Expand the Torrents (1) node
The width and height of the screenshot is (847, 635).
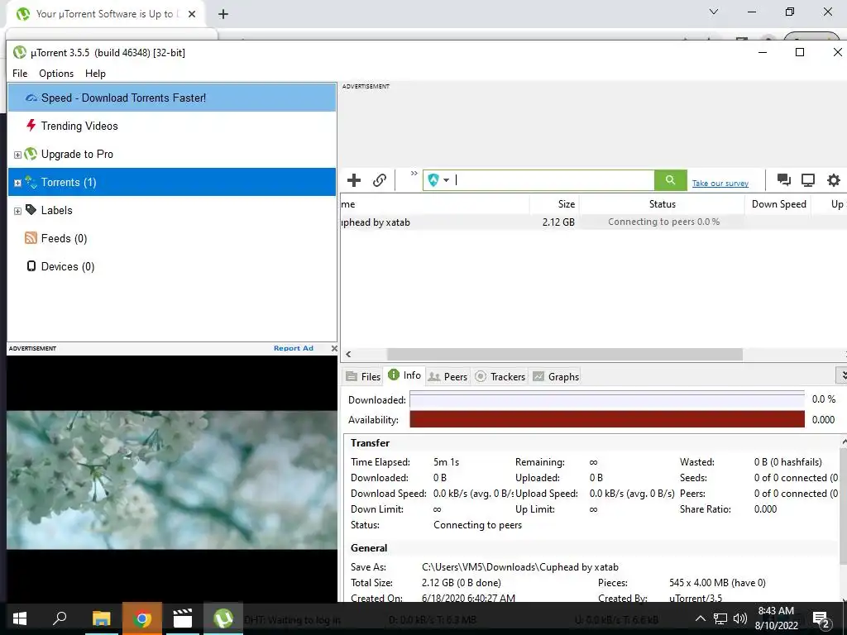[17, 183]
